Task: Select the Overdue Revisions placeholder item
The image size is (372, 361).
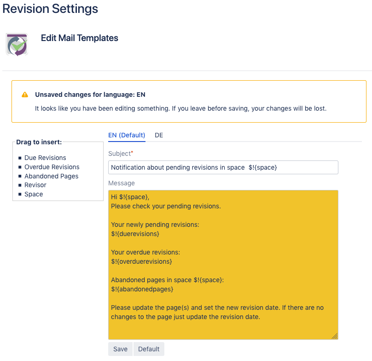Action: click(x=52, y=167)
